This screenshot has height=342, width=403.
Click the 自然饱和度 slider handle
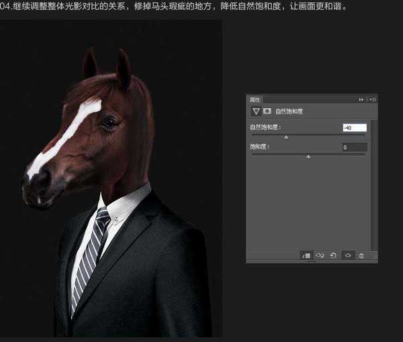point(286,137)
